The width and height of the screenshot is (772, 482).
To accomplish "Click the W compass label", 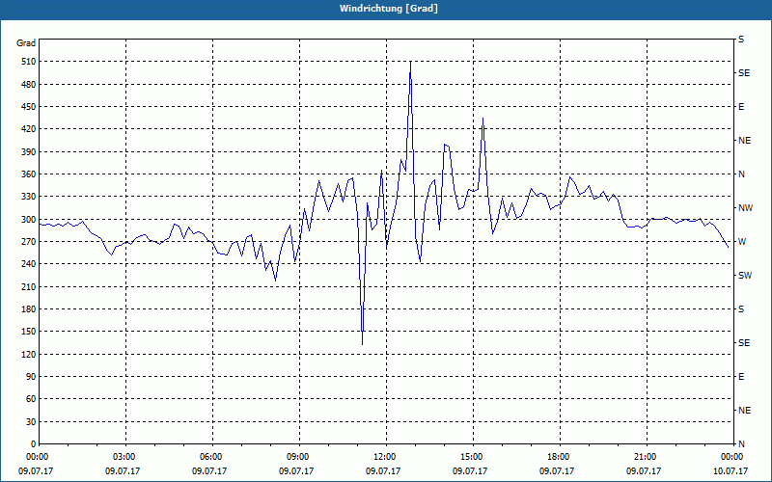I will coord(742,242).
